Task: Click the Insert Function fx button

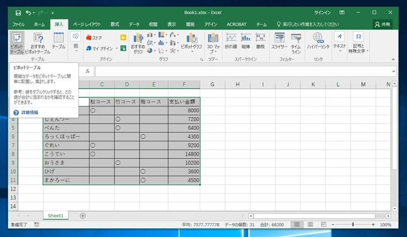Action: point(88,71)
